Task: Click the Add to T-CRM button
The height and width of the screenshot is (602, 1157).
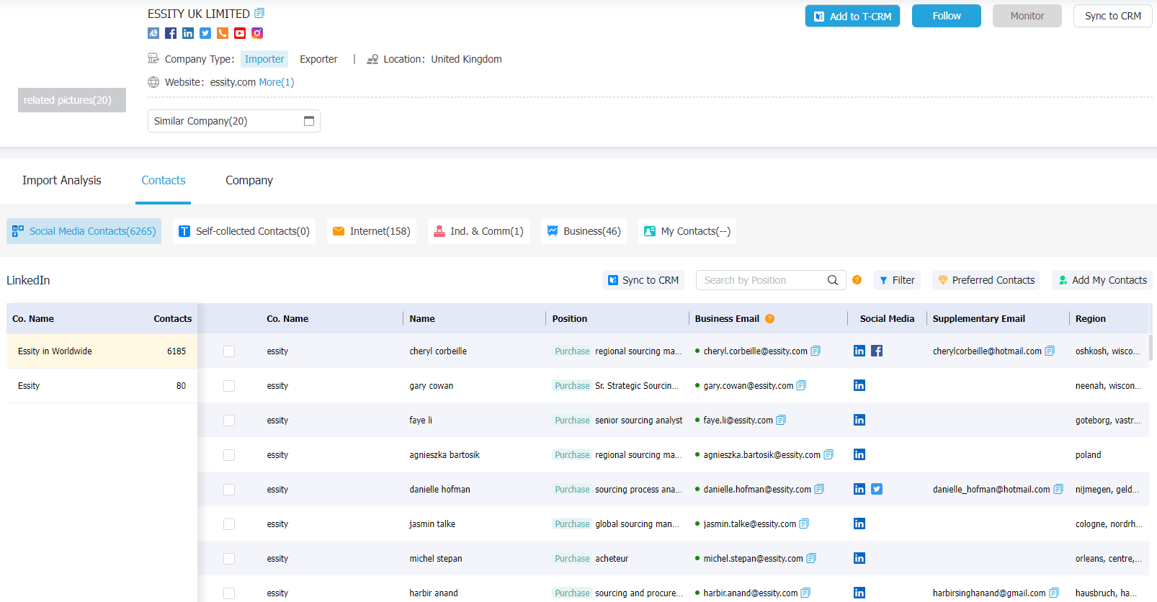Action: [852, 16]
